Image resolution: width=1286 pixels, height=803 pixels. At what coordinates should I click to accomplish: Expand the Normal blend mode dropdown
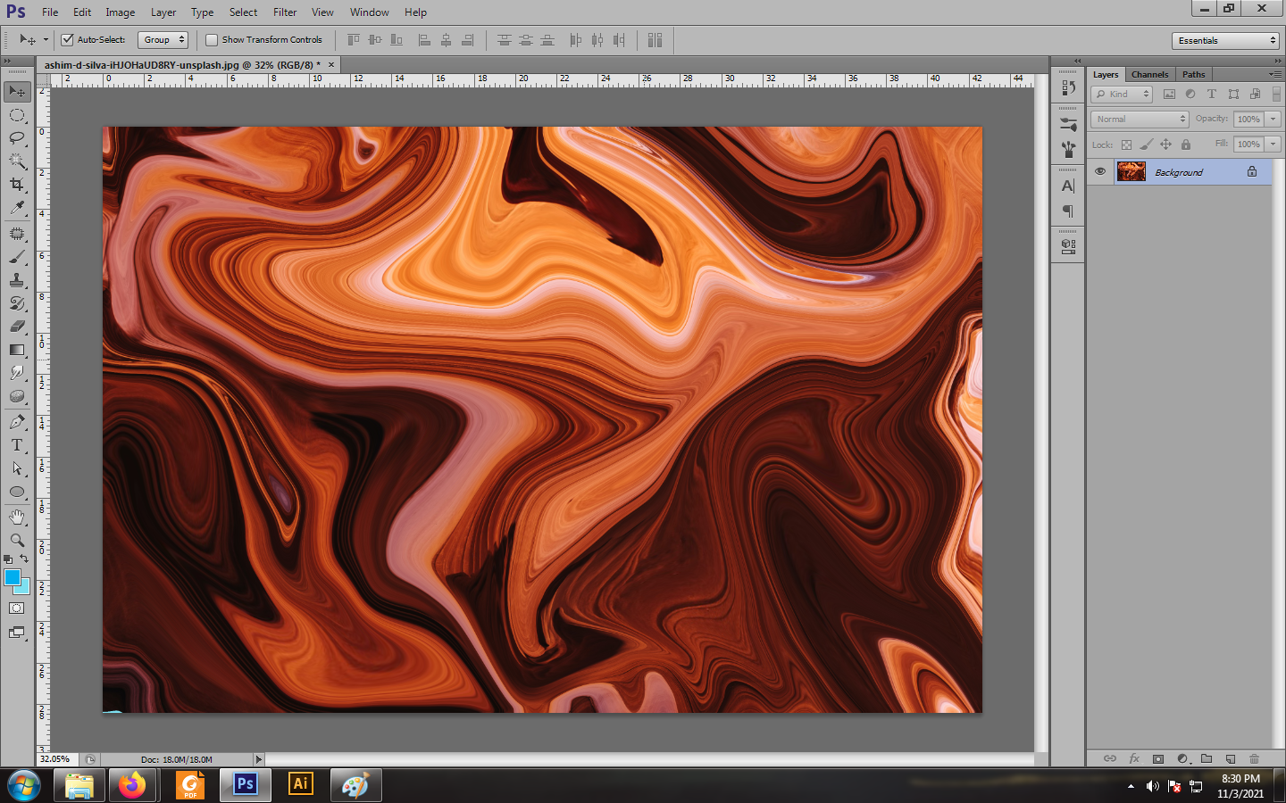[x=1140, y=119]
